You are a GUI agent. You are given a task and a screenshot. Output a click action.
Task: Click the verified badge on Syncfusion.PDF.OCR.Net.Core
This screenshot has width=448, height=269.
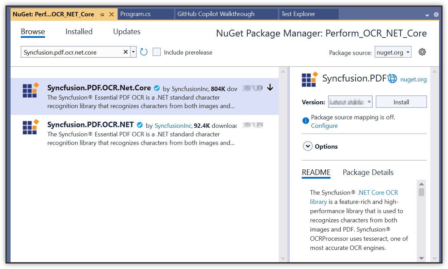pyautogui.click(x=157, y=88)
